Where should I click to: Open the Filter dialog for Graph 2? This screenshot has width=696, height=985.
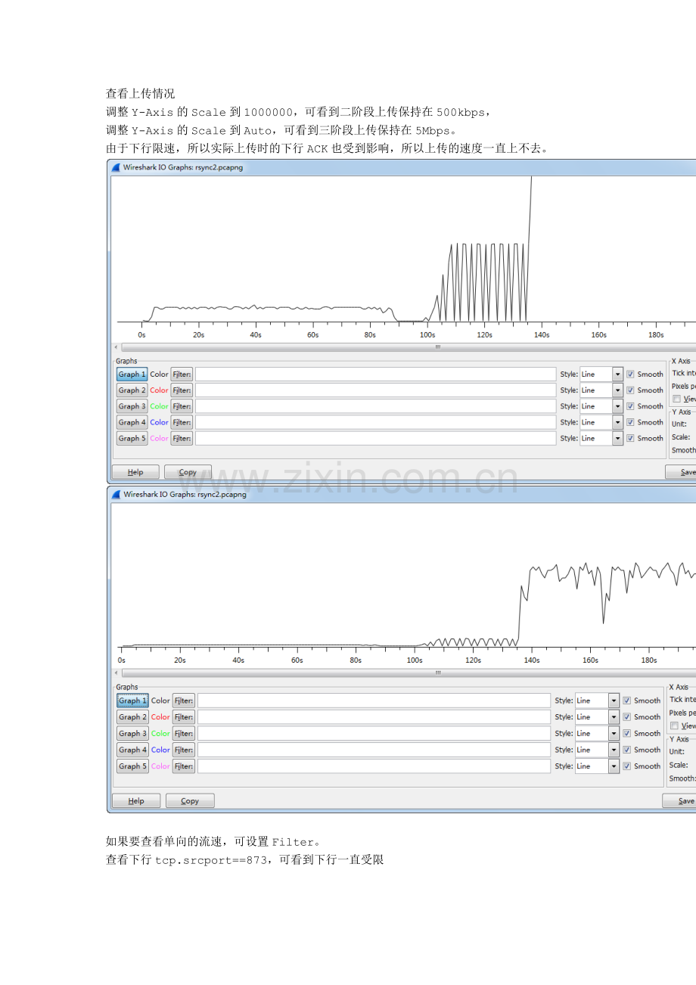pos(181,390)
